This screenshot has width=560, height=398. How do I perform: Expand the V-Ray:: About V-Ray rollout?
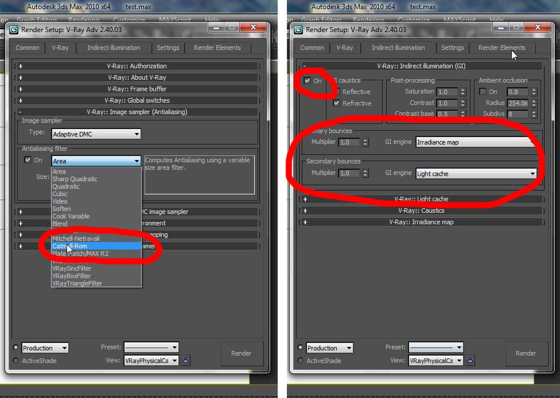(x=137, y=77)
